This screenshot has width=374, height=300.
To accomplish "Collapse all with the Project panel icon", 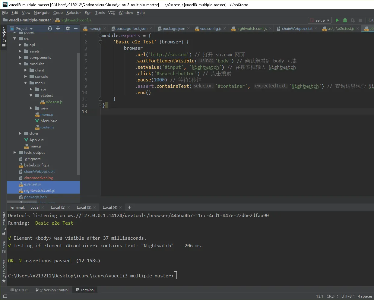I will (x=58, y=28).
